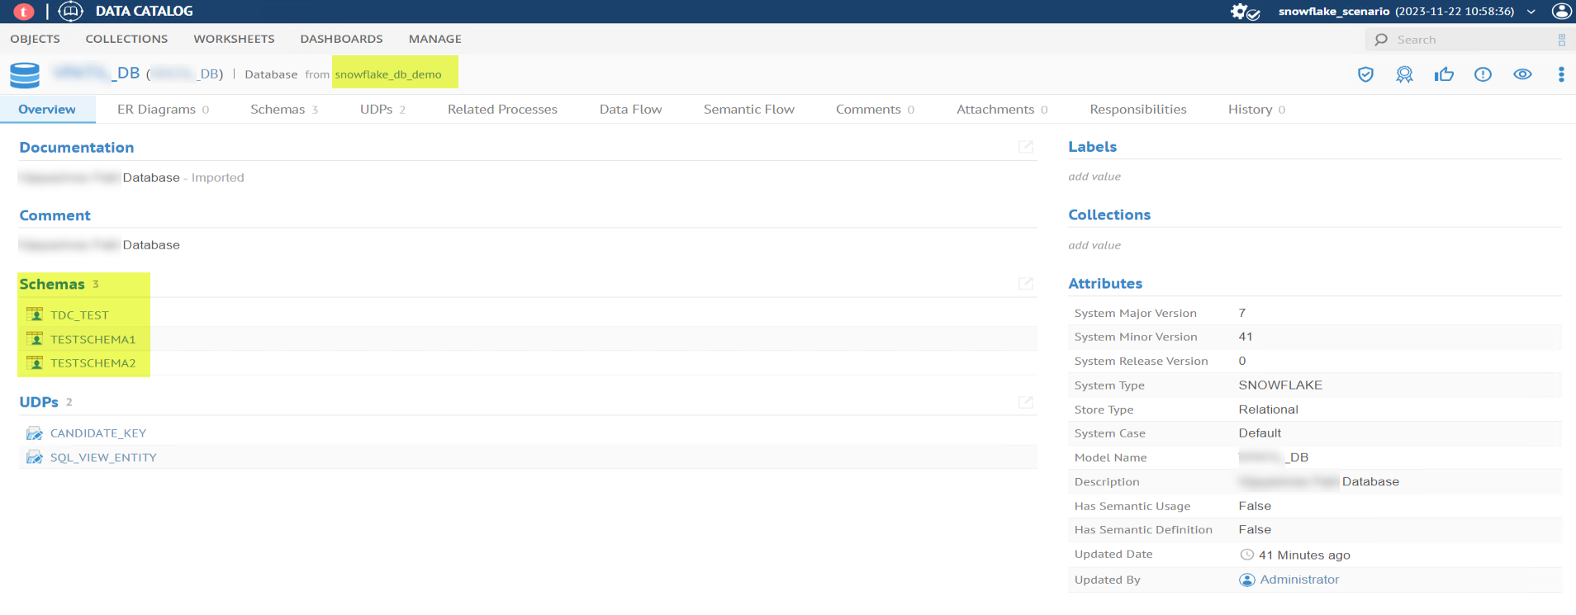This screenshot has height=615, width=1576.
Task: Open the settings gear status icon
Action: 1243,12
